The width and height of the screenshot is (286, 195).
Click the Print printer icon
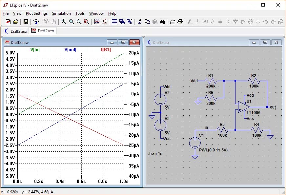tap(180, 22)
